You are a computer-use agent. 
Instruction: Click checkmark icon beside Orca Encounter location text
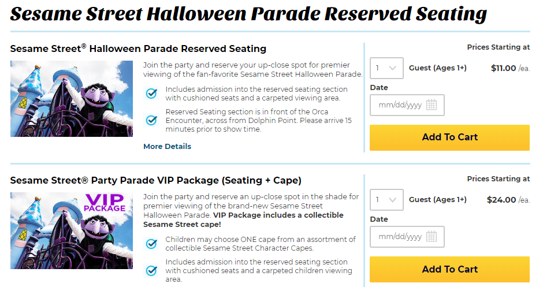coord(151,120)
